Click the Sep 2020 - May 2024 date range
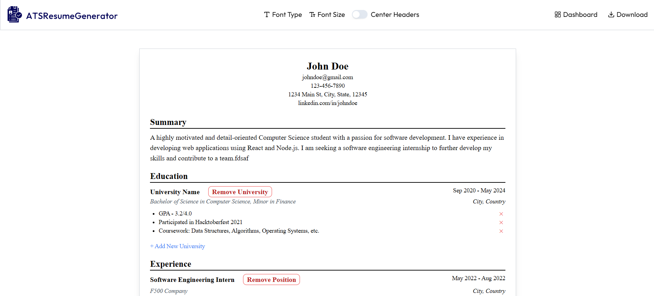The height and width of the screenshot is (296, 654). [479, 191]
